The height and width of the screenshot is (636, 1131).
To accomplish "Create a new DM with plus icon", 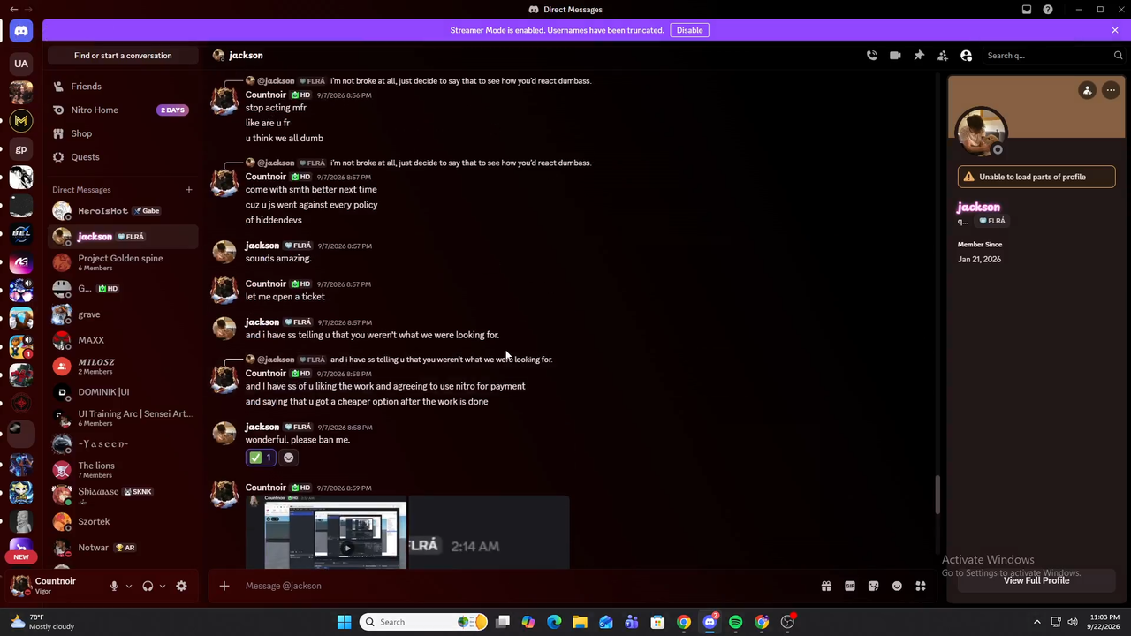I will 188,190.
